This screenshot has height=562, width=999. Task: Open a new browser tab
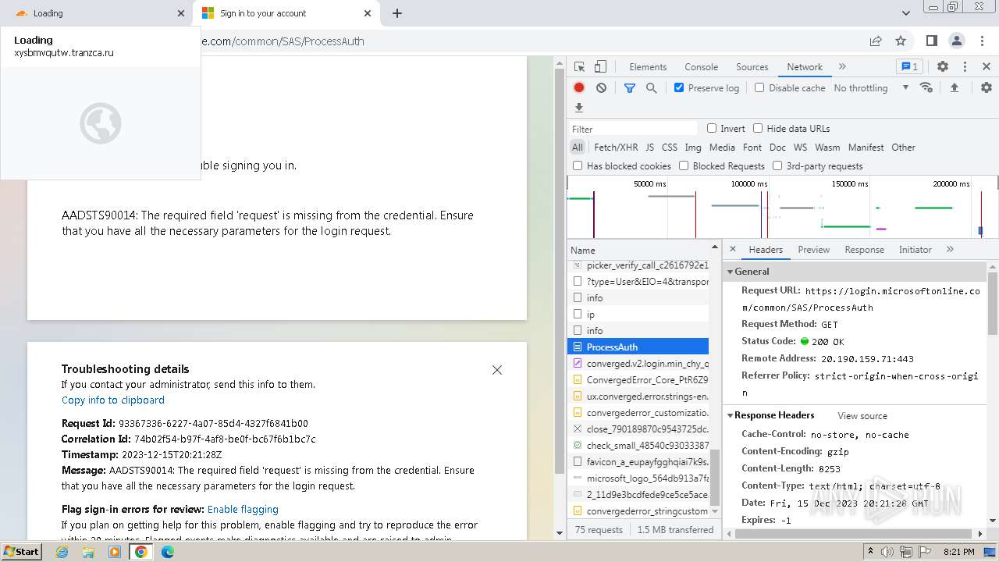(x=397, y=13)
